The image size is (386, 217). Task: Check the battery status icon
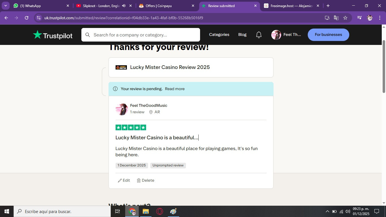334,211
